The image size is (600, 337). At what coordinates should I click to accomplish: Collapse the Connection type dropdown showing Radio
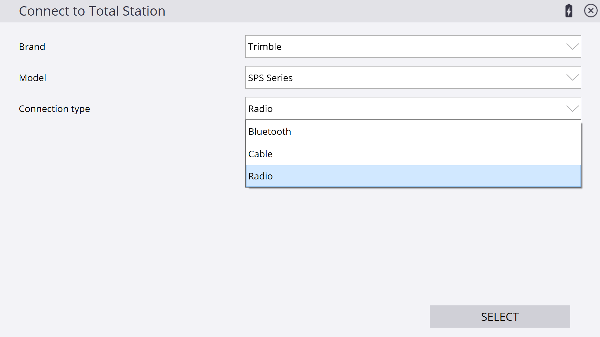pos(413,109)
